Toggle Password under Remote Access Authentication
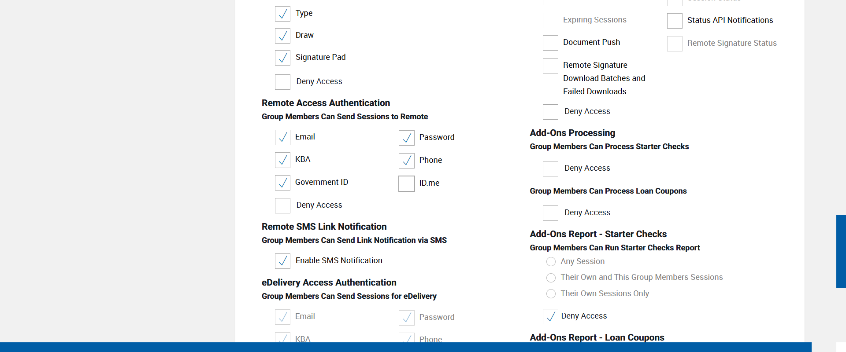 click(407, 138)
